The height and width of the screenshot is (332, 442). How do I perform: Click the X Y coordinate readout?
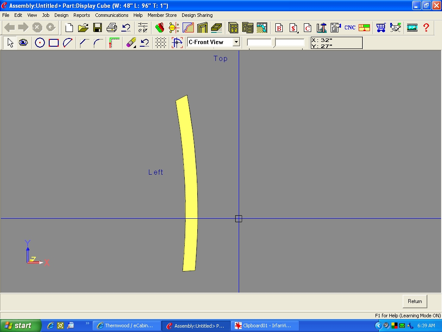tap(336, 43)
